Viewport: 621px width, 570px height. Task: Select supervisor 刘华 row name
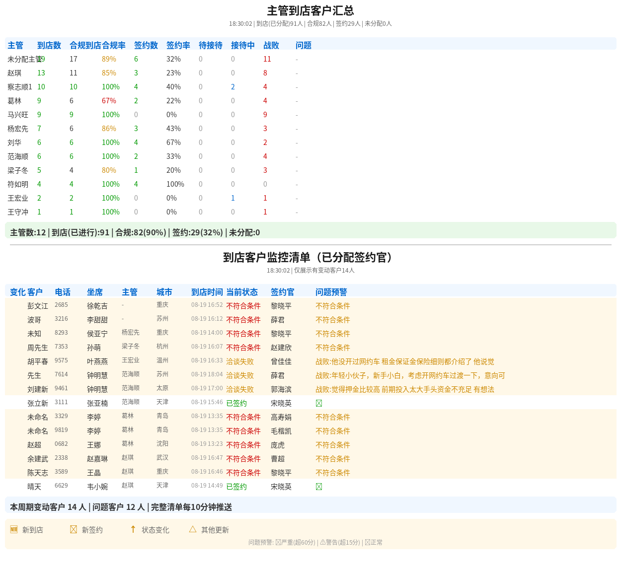click(x=14, y=142)
